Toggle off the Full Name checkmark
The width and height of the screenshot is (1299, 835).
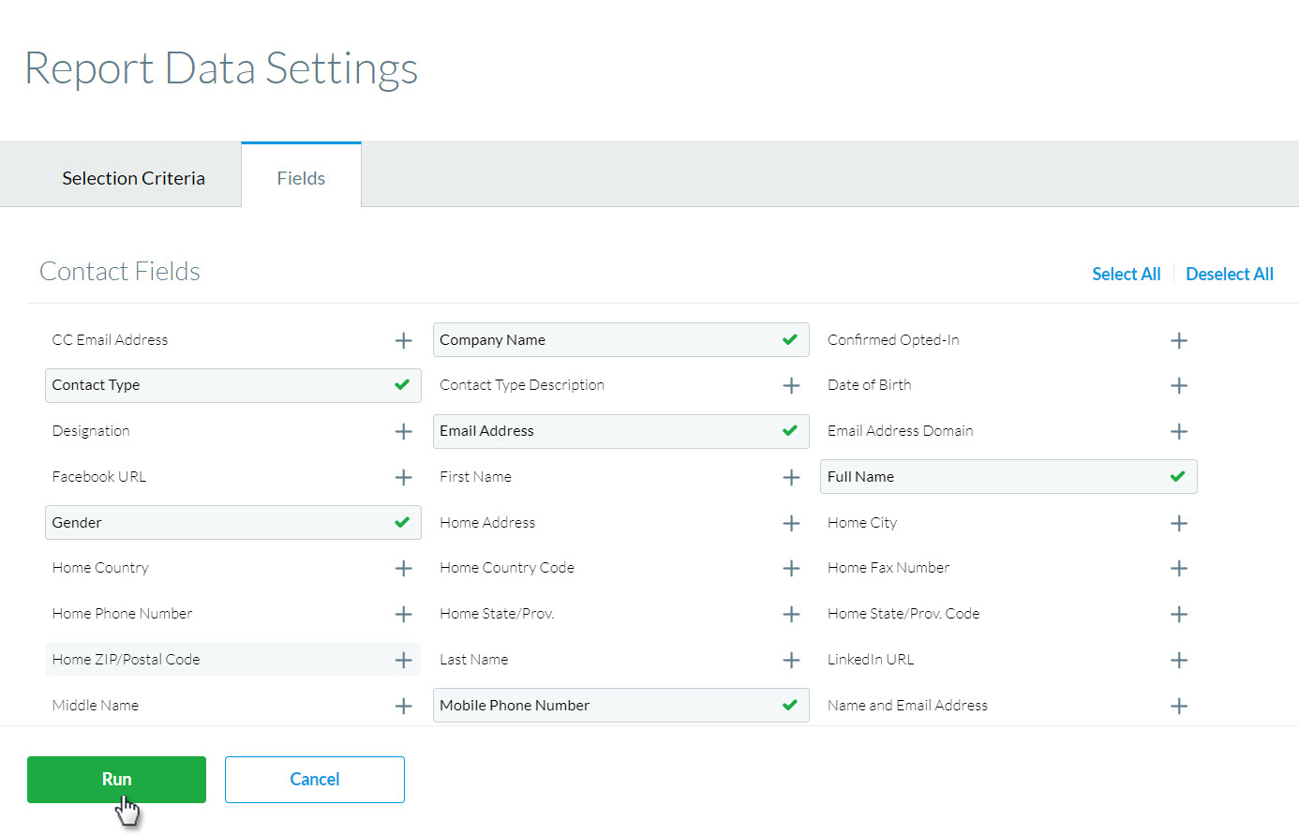(1178, 477)
